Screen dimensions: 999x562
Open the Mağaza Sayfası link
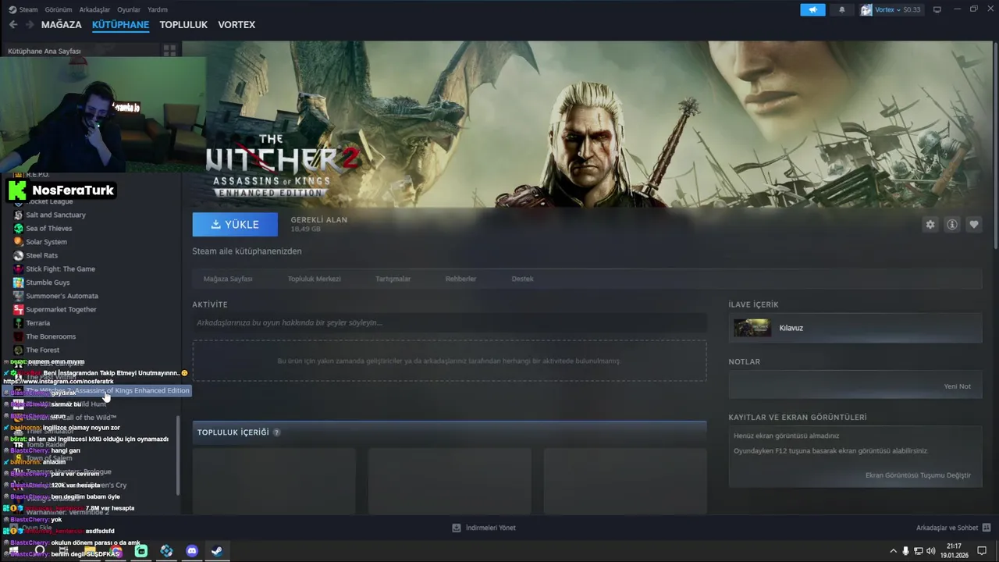[x=228, y=279]
